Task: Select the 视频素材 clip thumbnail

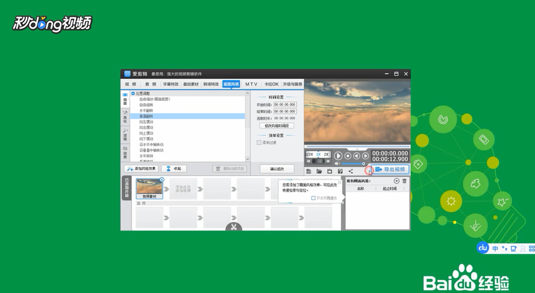Action: [x=149, y=189]
